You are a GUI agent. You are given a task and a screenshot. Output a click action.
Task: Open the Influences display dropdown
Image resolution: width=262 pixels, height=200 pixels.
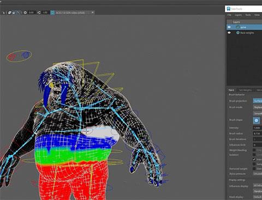tap(258, 186)
